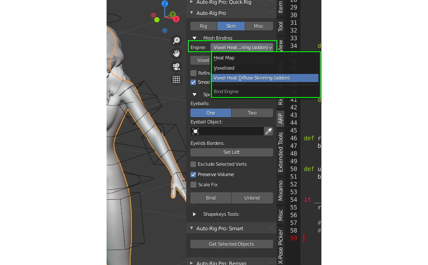Select One eyeball option

point(211,113)
